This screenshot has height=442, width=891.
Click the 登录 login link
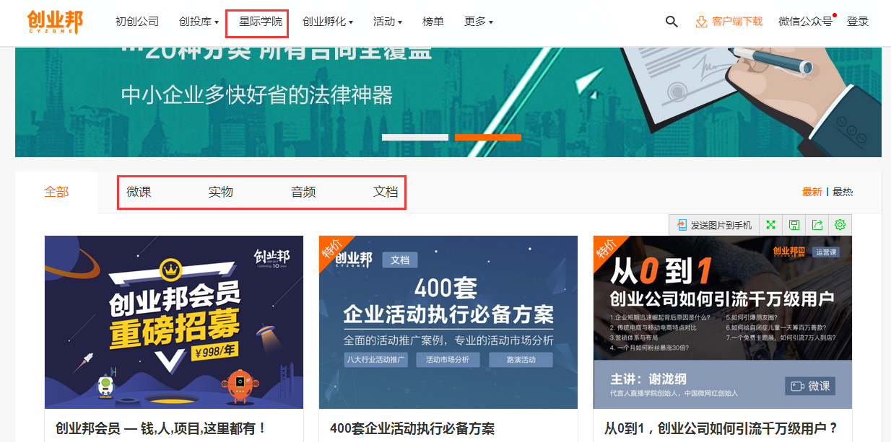858,22
